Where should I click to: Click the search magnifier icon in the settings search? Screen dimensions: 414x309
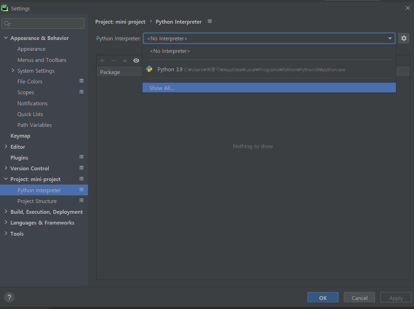(7, 24)
